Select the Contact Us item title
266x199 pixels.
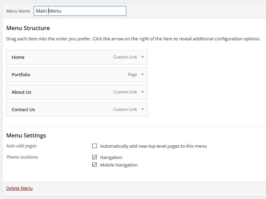coord(23,110)
